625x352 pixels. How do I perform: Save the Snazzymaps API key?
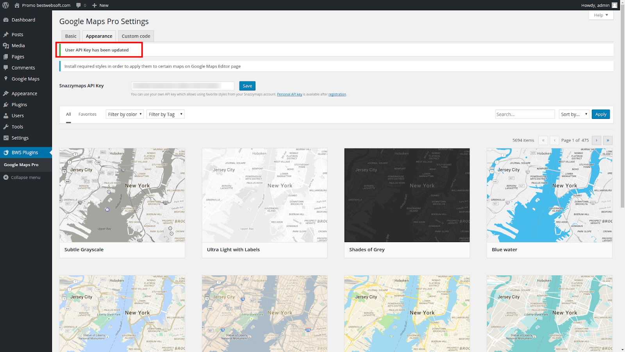247,86
